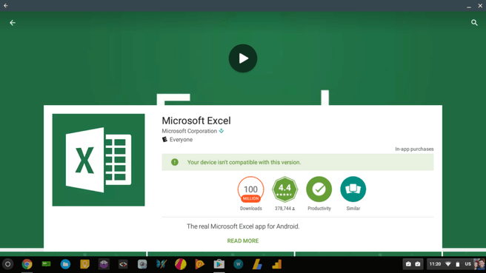The height and width of the screenshot is (273, 486).
Task: Open the Chrome browser from shelf
Action: pyautogui.click(x=27, y=264)
